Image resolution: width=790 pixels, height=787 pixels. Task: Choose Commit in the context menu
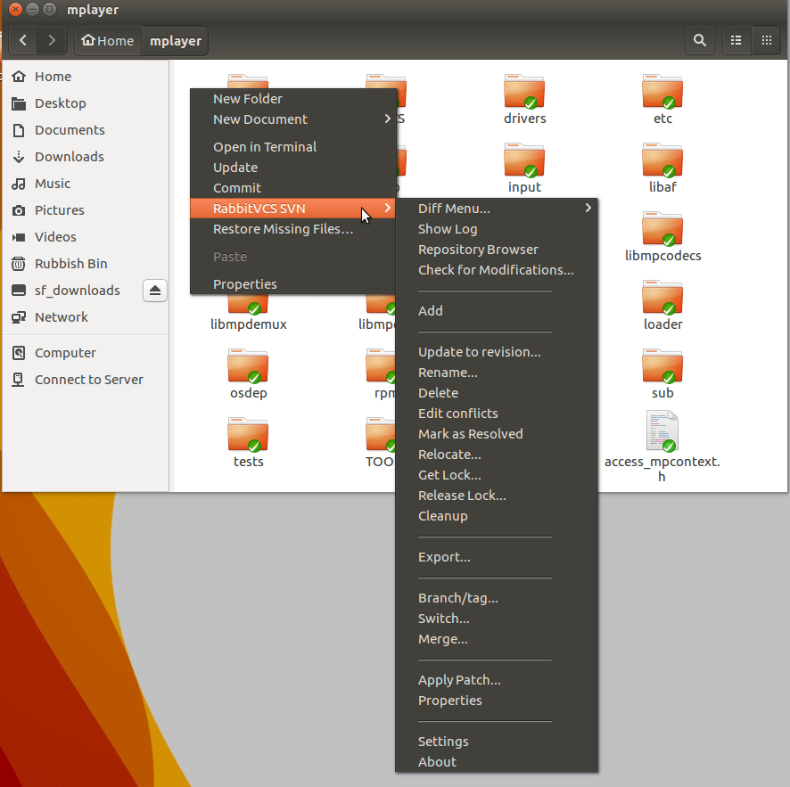tap(293, 188)
